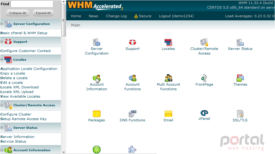Open News in top navigation
Viewport: 275px width, 154px height.
click(93, 16)
